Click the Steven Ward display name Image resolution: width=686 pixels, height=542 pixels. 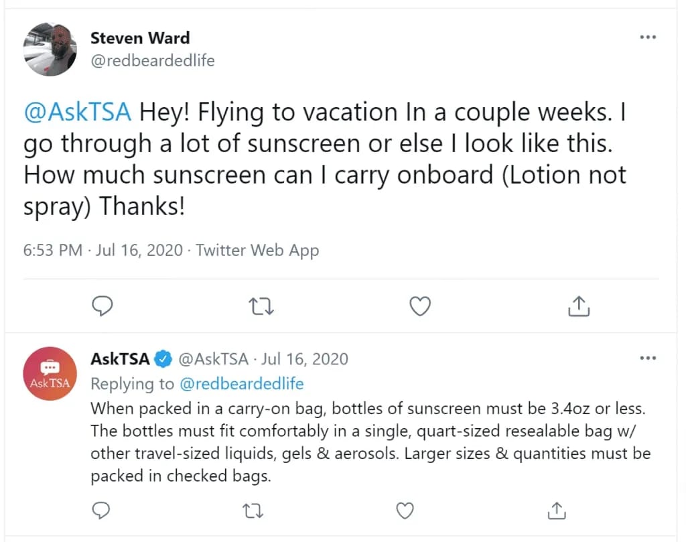point(140,38)
